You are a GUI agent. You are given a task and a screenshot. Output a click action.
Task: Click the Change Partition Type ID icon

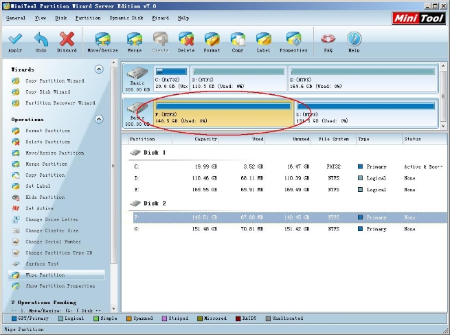[16, 253]
